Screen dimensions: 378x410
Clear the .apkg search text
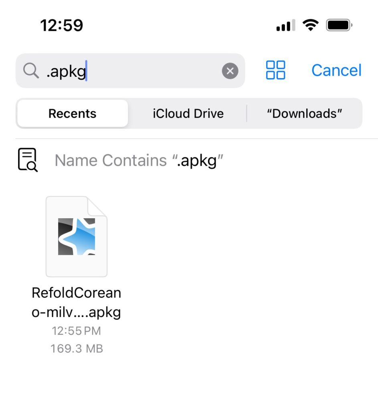[x=230, y=71]
